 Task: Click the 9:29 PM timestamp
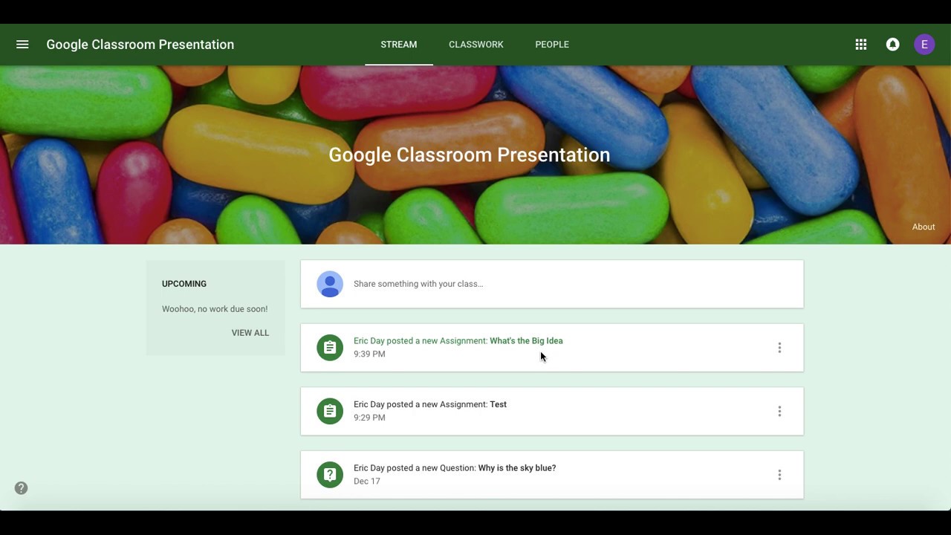click(369, 418)
